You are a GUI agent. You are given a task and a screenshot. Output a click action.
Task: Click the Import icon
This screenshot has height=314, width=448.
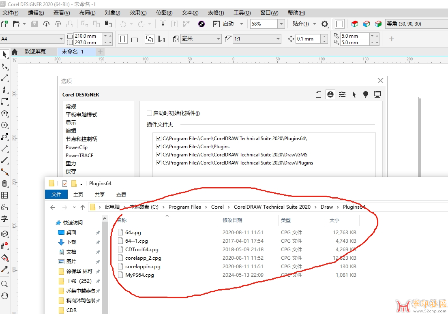(x=163, y=24)
